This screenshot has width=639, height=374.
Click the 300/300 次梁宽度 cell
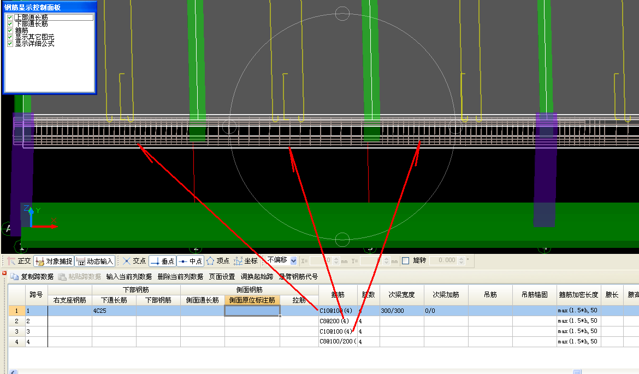point(401,311)
